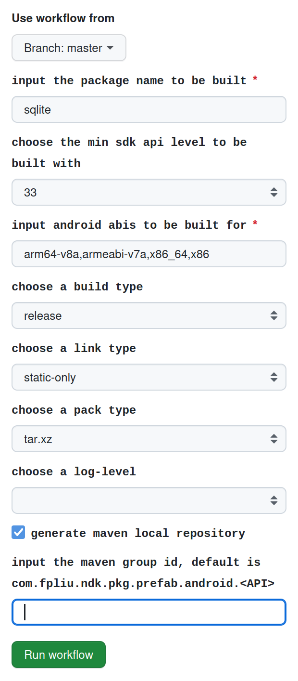Click the link type chevrons icon
Image resolution: width=298 pixels, height=681 pixels.
tap(274, 377)
